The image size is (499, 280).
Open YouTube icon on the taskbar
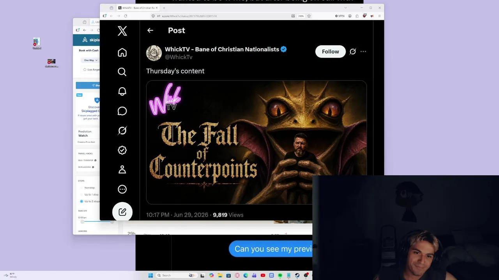(x=263, y=275)
